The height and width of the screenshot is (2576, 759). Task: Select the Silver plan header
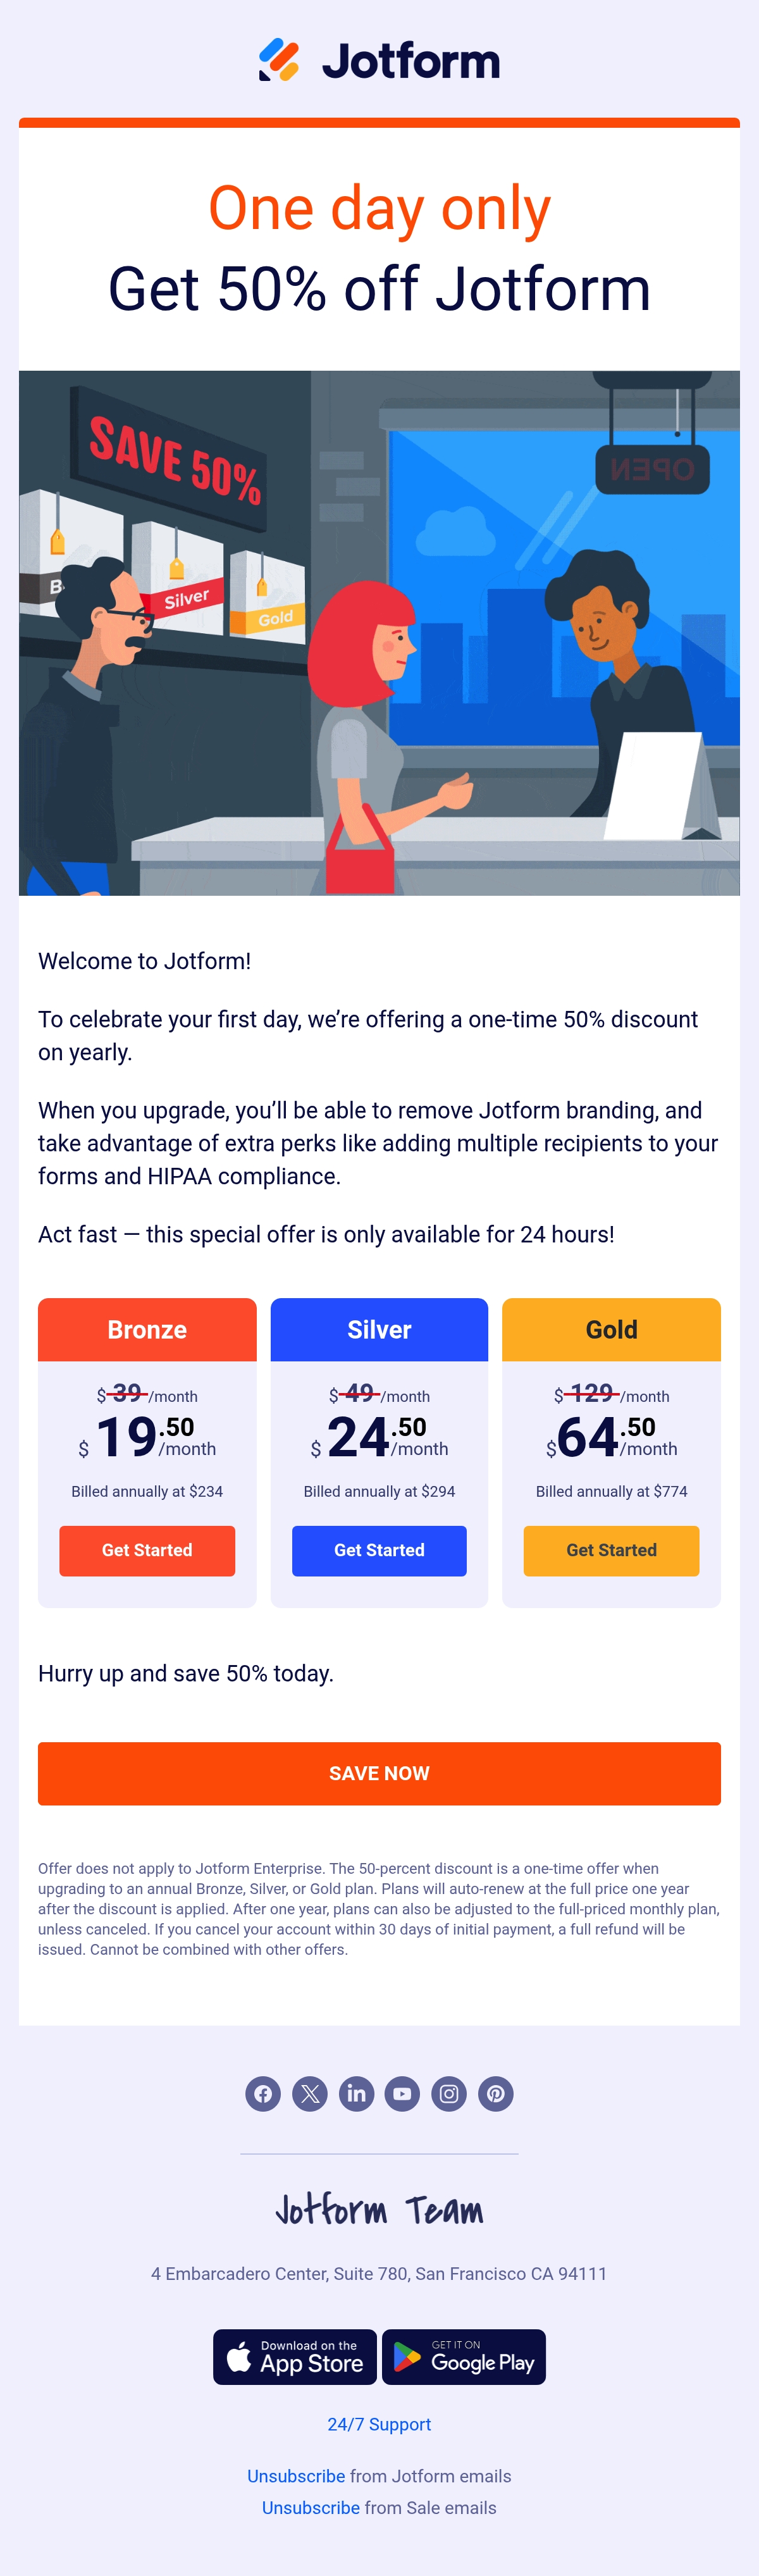point(379,1329)
